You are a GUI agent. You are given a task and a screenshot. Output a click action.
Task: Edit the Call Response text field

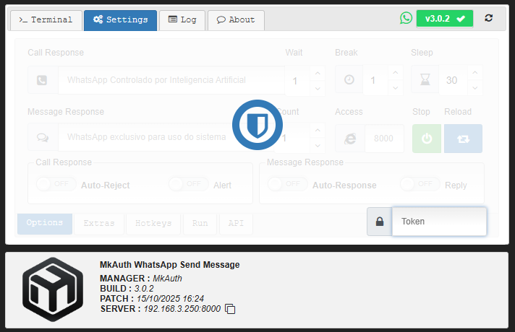[x=171, y=80]
